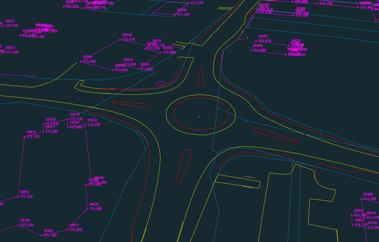
Task: Select point number 19270
Action: (x=75, y=115)
